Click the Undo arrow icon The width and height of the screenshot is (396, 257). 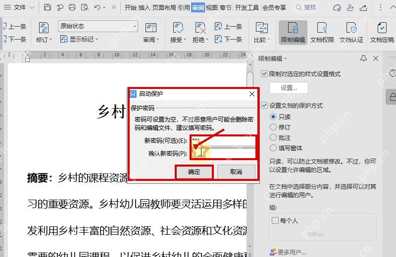[x=97, y=7]
